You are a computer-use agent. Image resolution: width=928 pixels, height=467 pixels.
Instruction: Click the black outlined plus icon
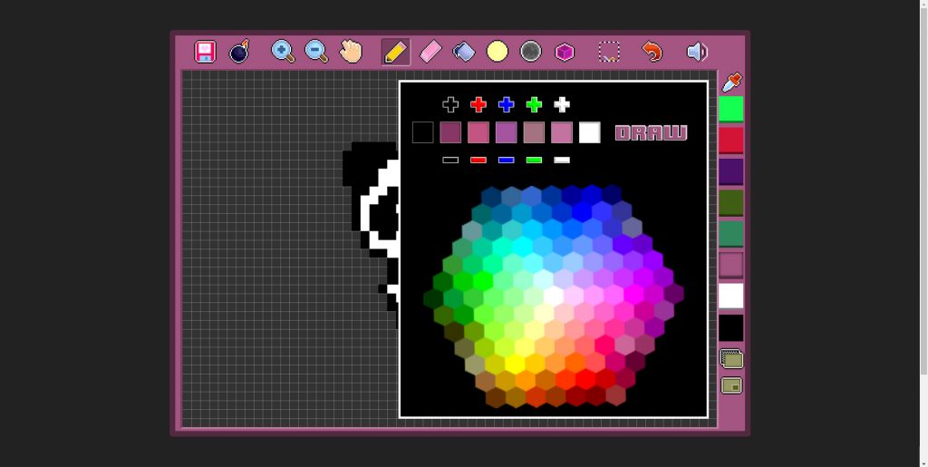(x=450, y=105)
